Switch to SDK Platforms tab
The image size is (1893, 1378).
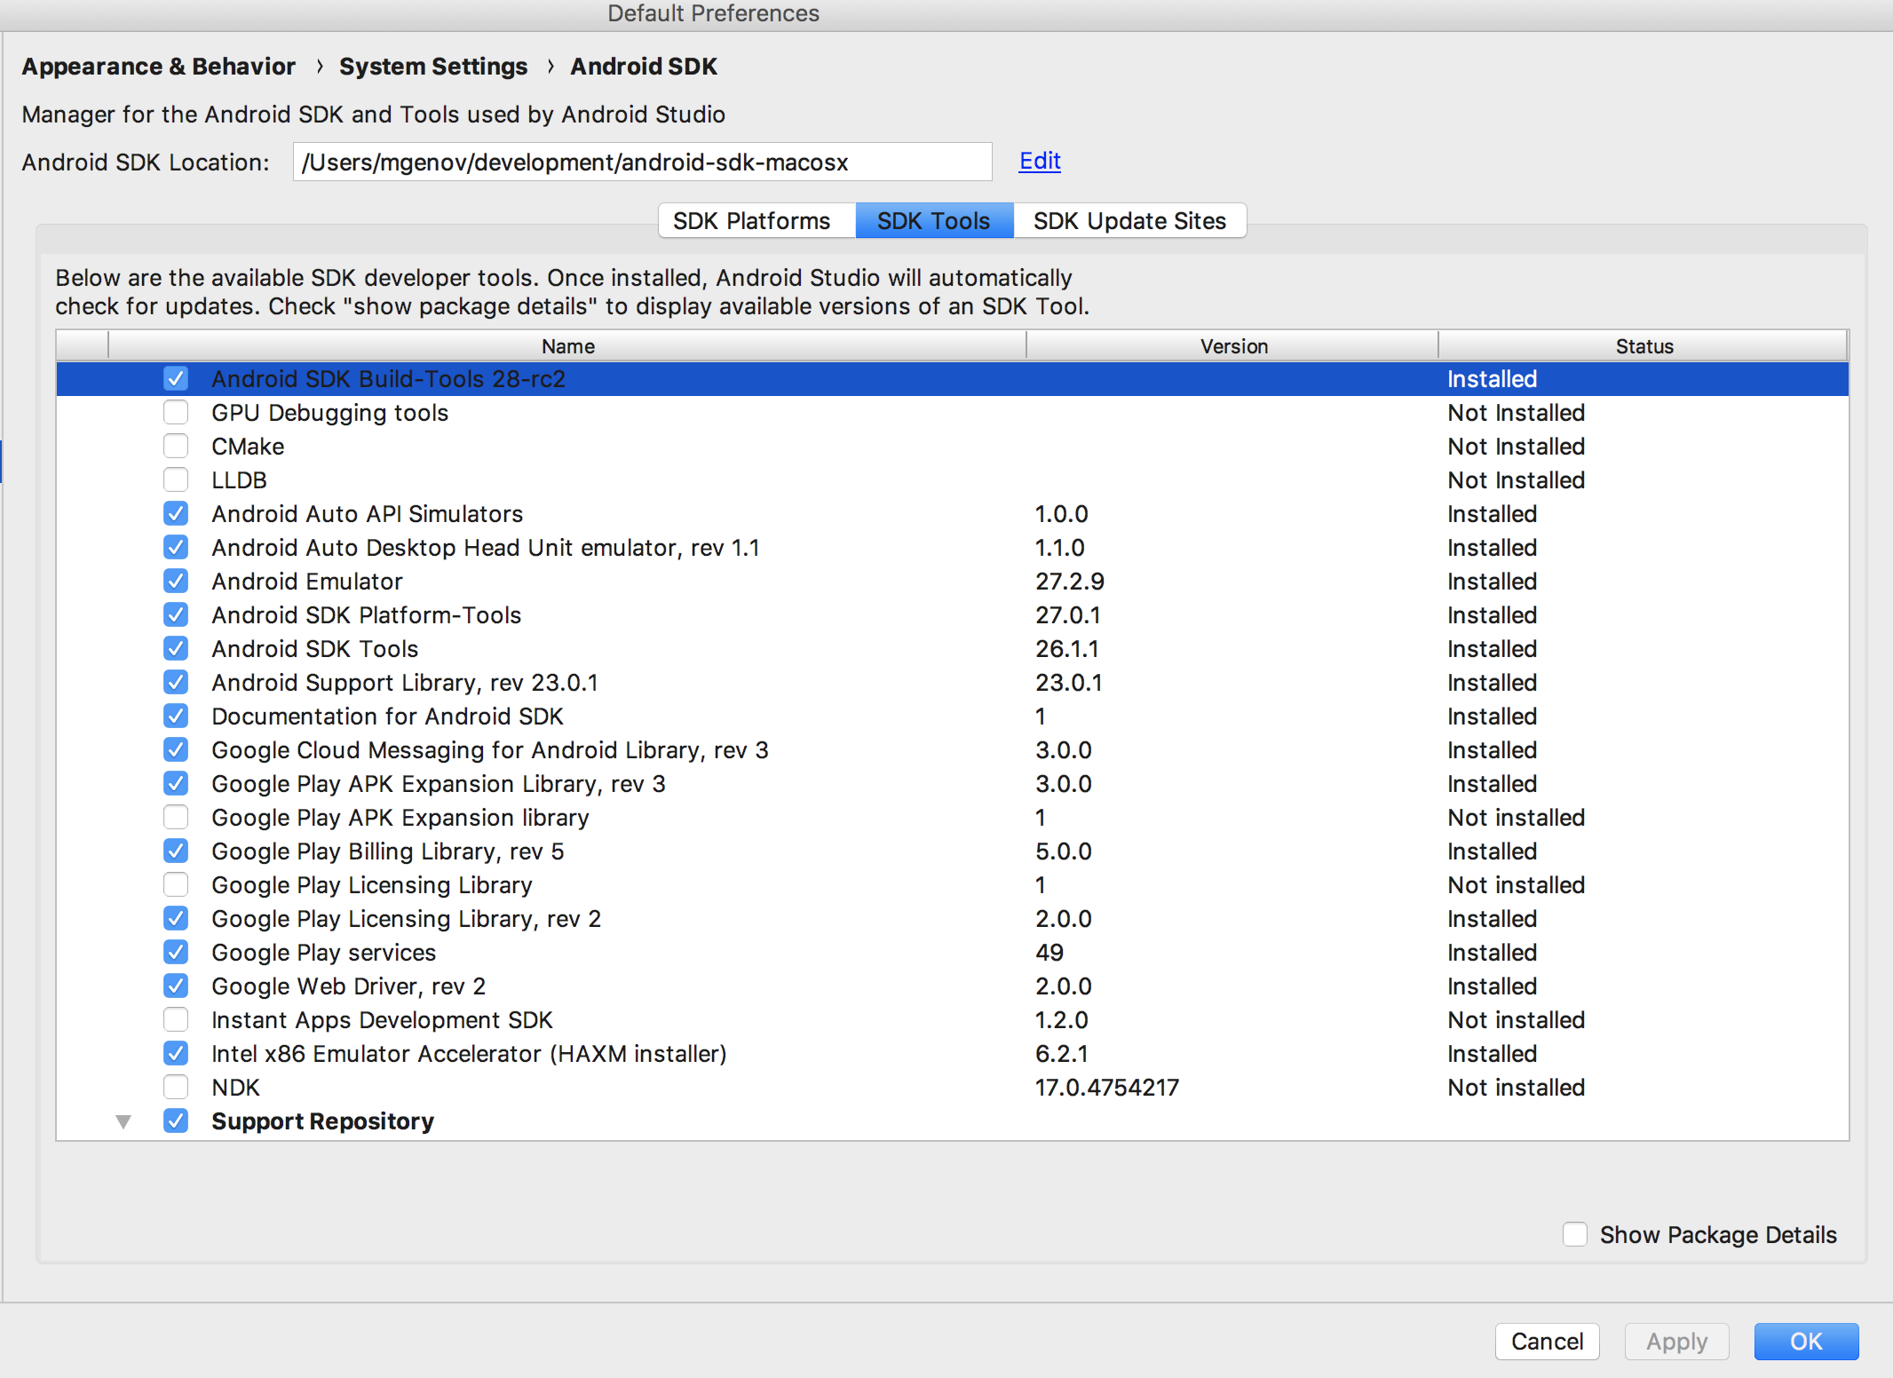751,221
